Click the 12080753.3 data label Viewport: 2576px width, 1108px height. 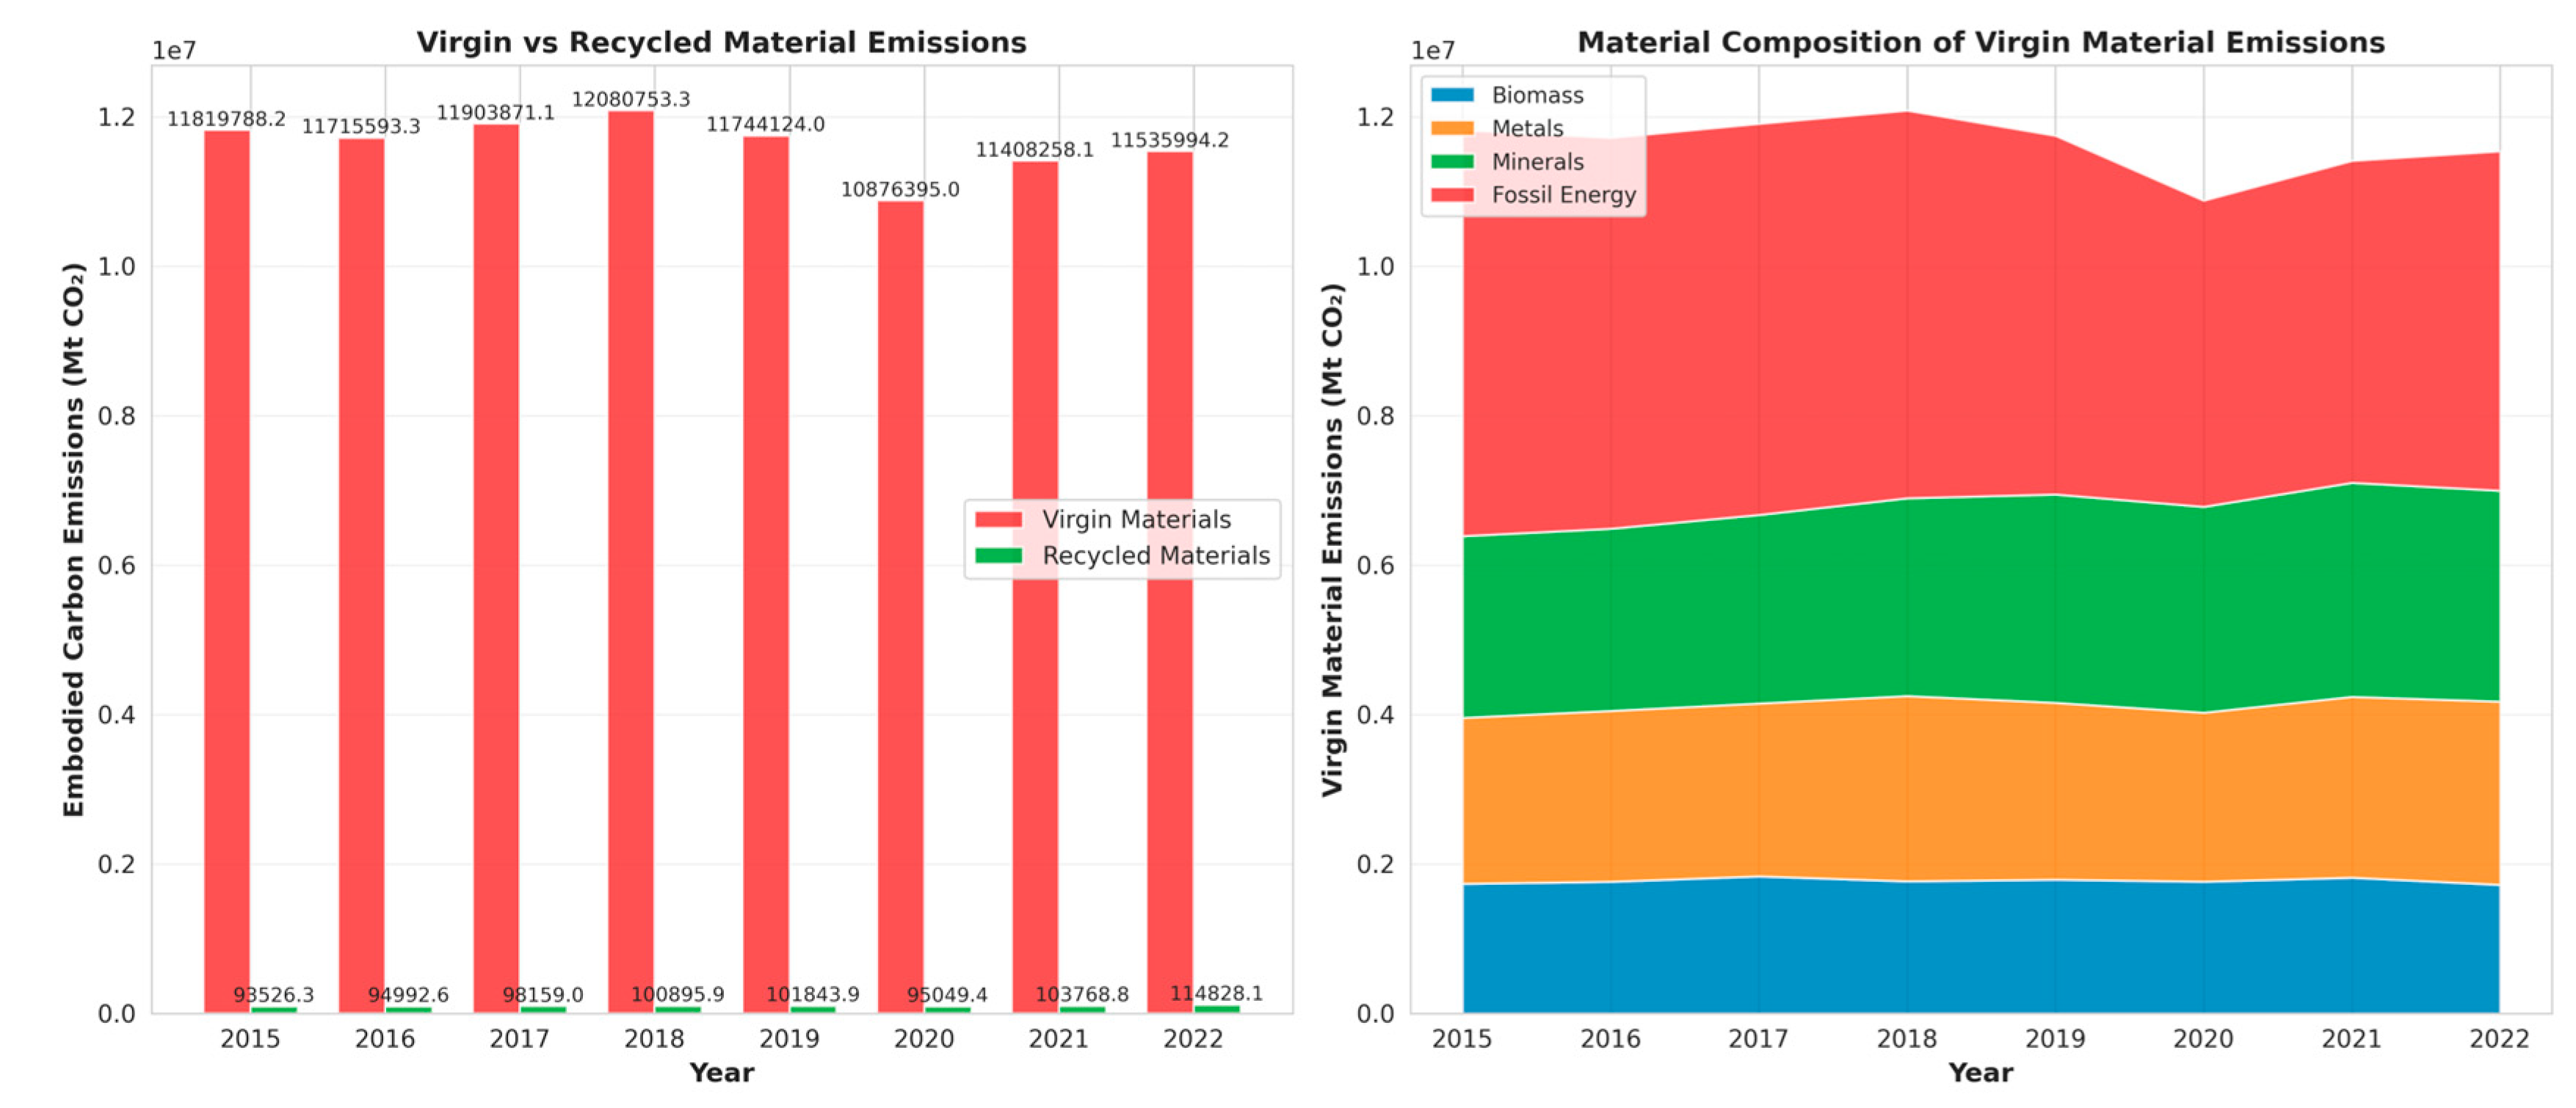[x=631, y=99]
